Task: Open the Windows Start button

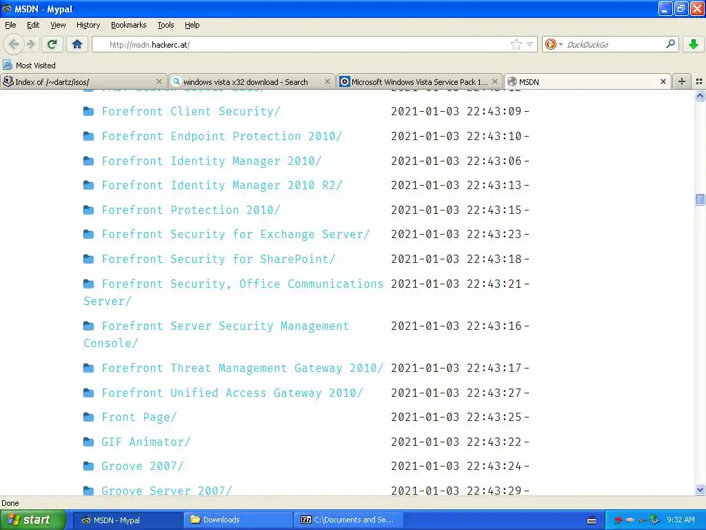Action: [33, 520]
